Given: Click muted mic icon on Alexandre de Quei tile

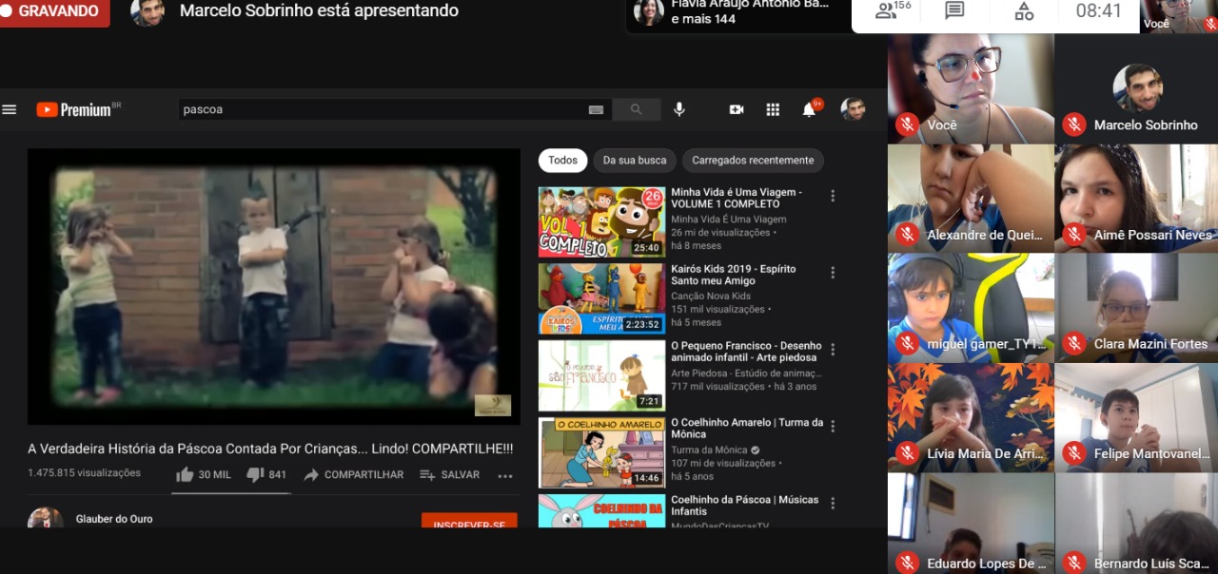Looking at the screenshot, I should click(x=907, y=234).
